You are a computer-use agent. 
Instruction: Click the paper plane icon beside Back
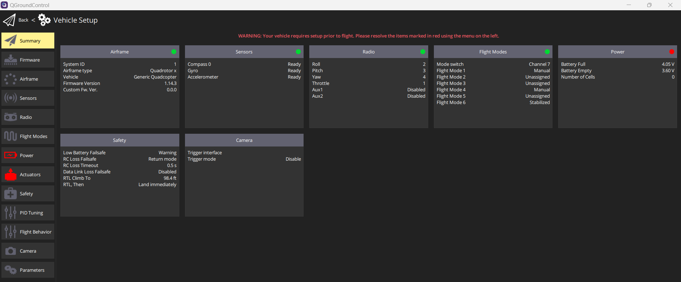pos(9,20)
